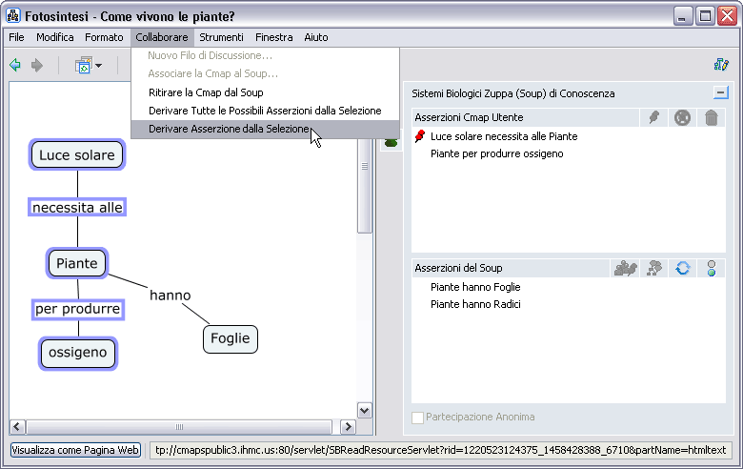Screen dimensions: 743x469
Task: Click the blue refresh icon in Asserzioni del Soup
Action: (682, 269)
